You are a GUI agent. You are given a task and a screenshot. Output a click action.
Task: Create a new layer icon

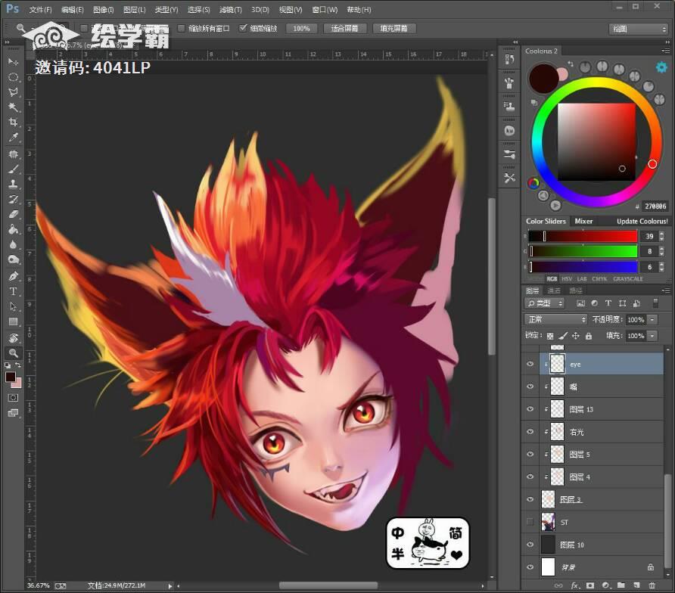636,585
